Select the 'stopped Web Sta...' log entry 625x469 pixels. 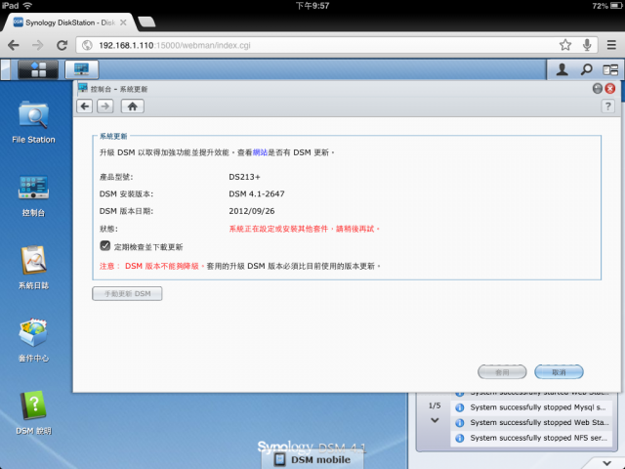[x=530, y=423]
